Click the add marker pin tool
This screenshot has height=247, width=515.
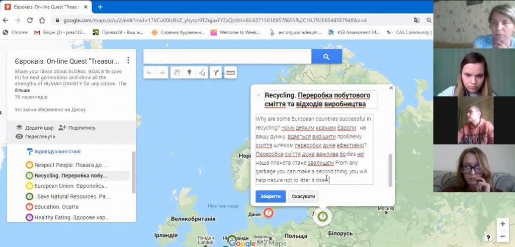pyautogui.click(x=189, y=73)
